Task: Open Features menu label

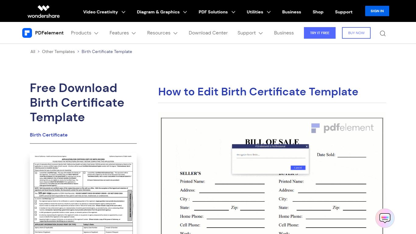Action: (119, 33)
